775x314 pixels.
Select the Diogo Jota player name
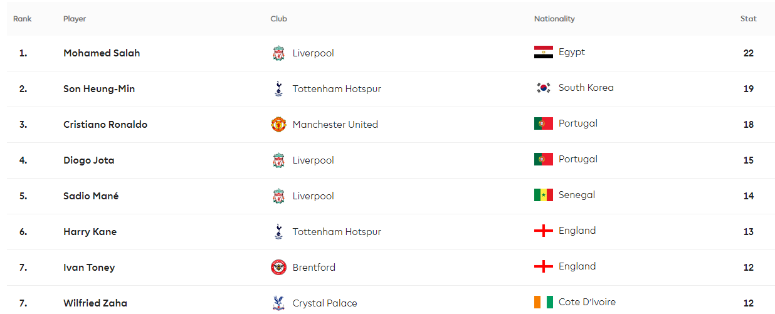[89, 160]
